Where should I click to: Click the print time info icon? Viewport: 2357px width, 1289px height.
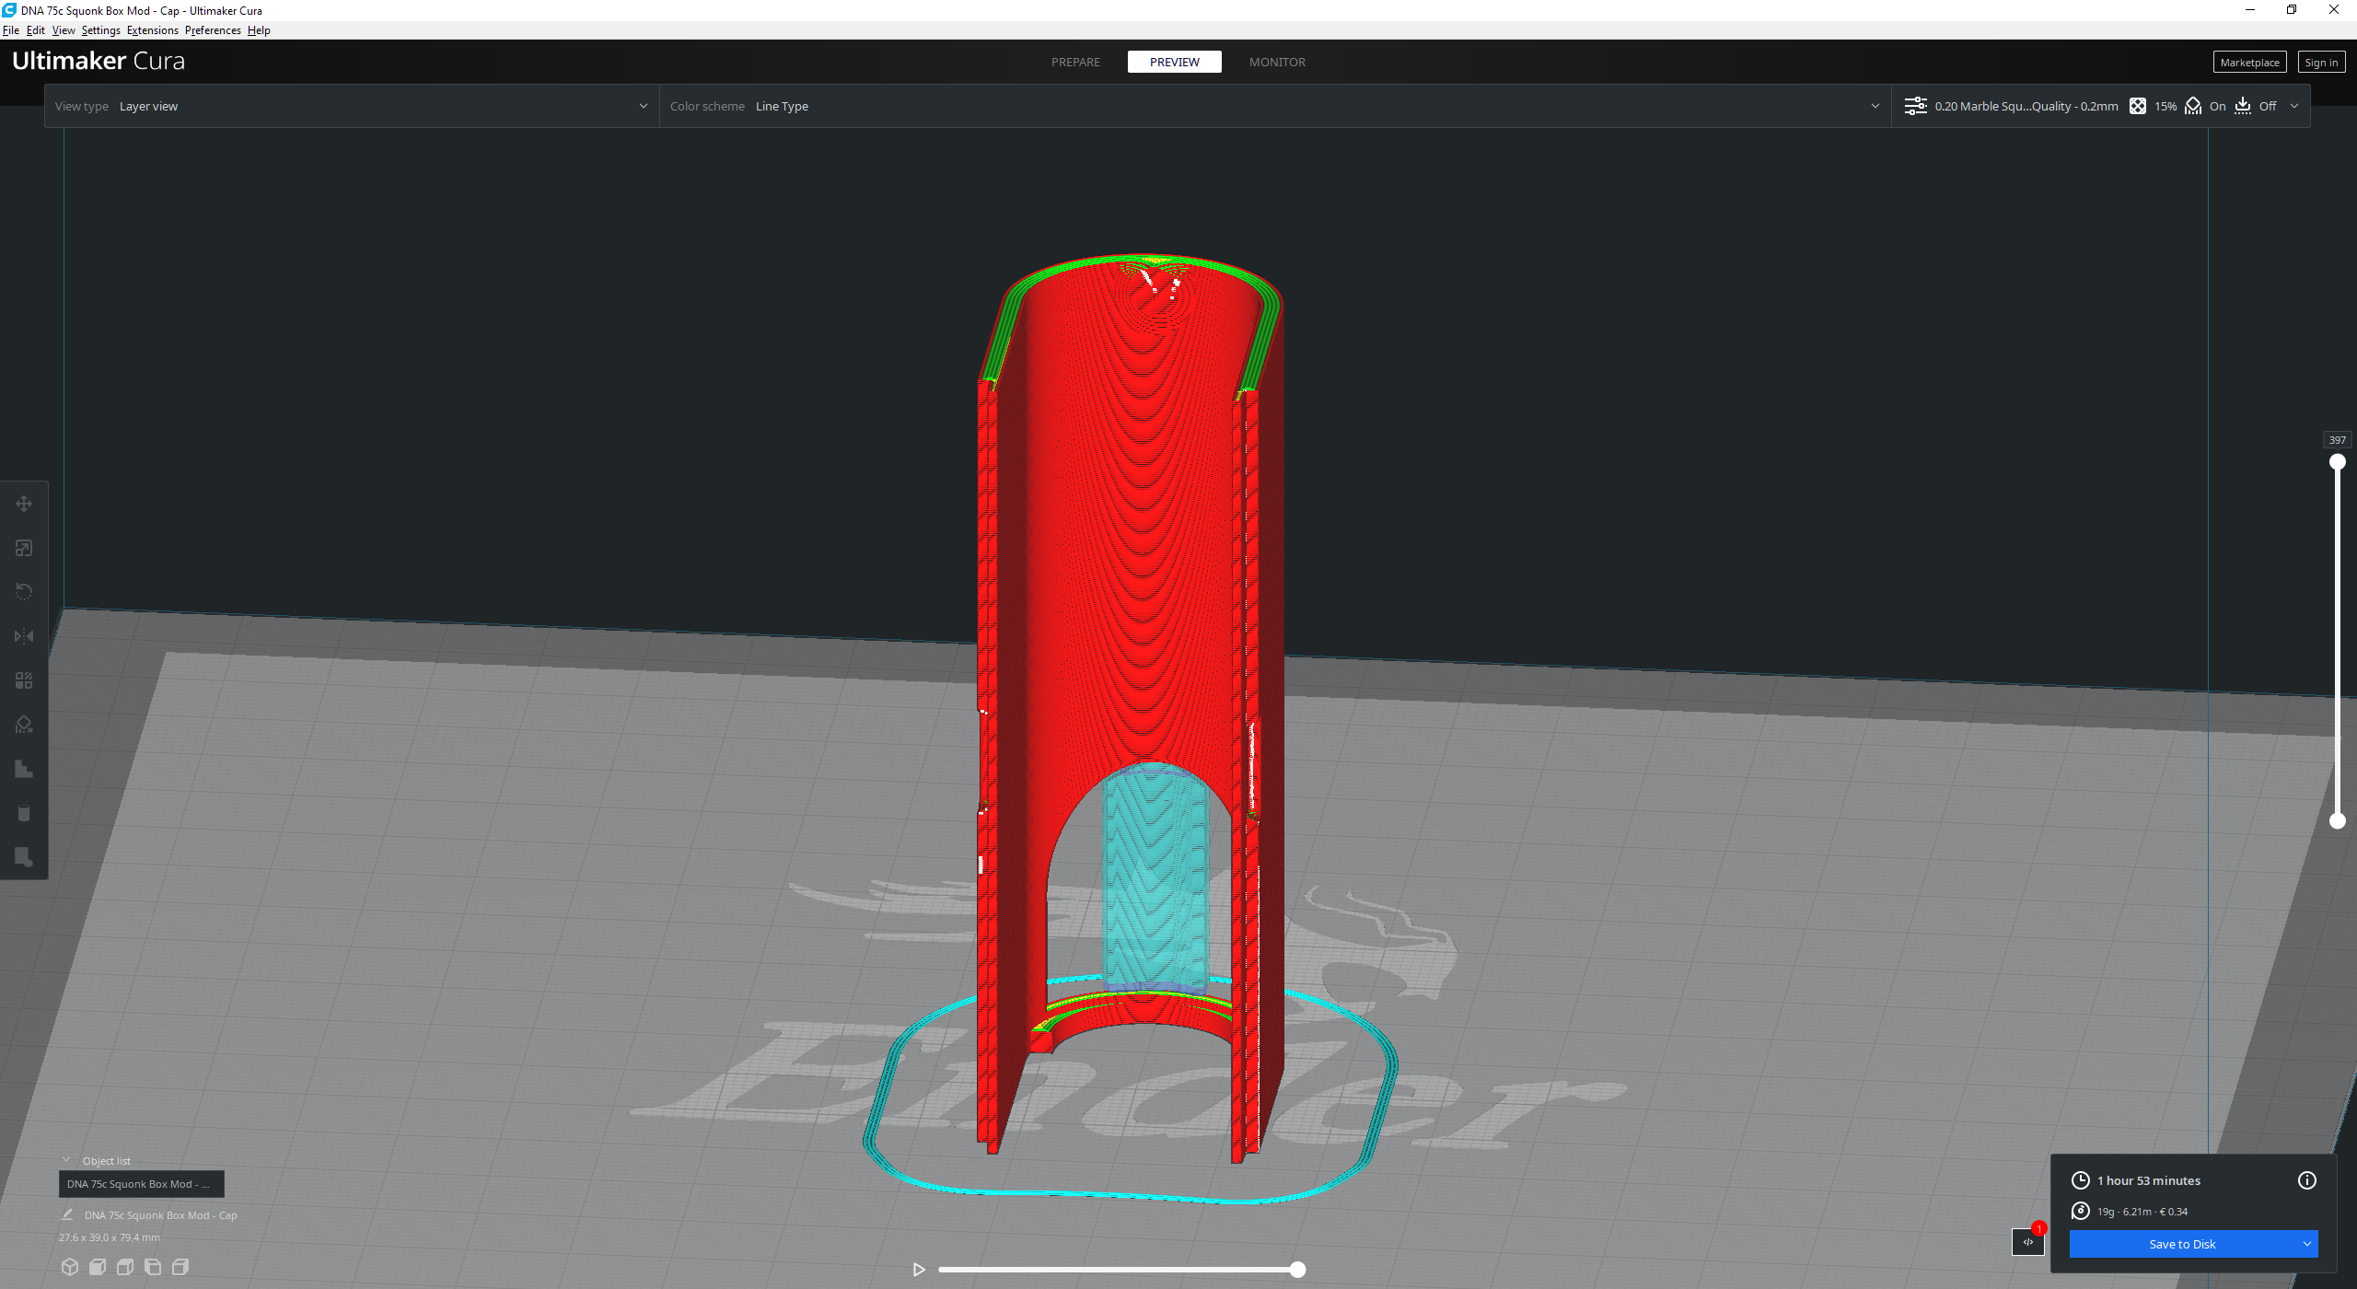2306,1180
